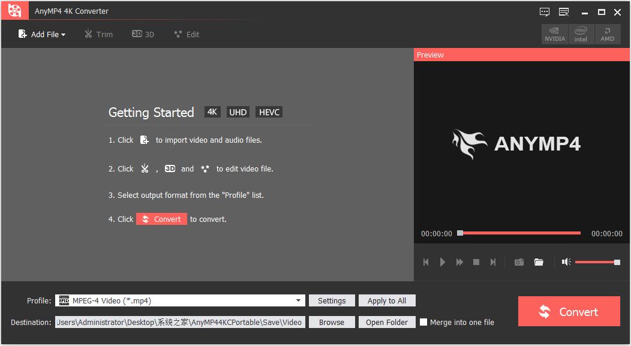
Task: Click Open Folder button
Action: [387, 322]
